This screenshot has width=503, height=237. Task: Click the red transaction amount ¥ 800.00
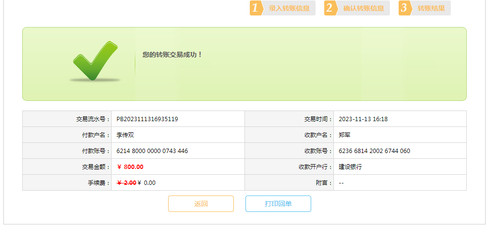[x=130, y=167]
